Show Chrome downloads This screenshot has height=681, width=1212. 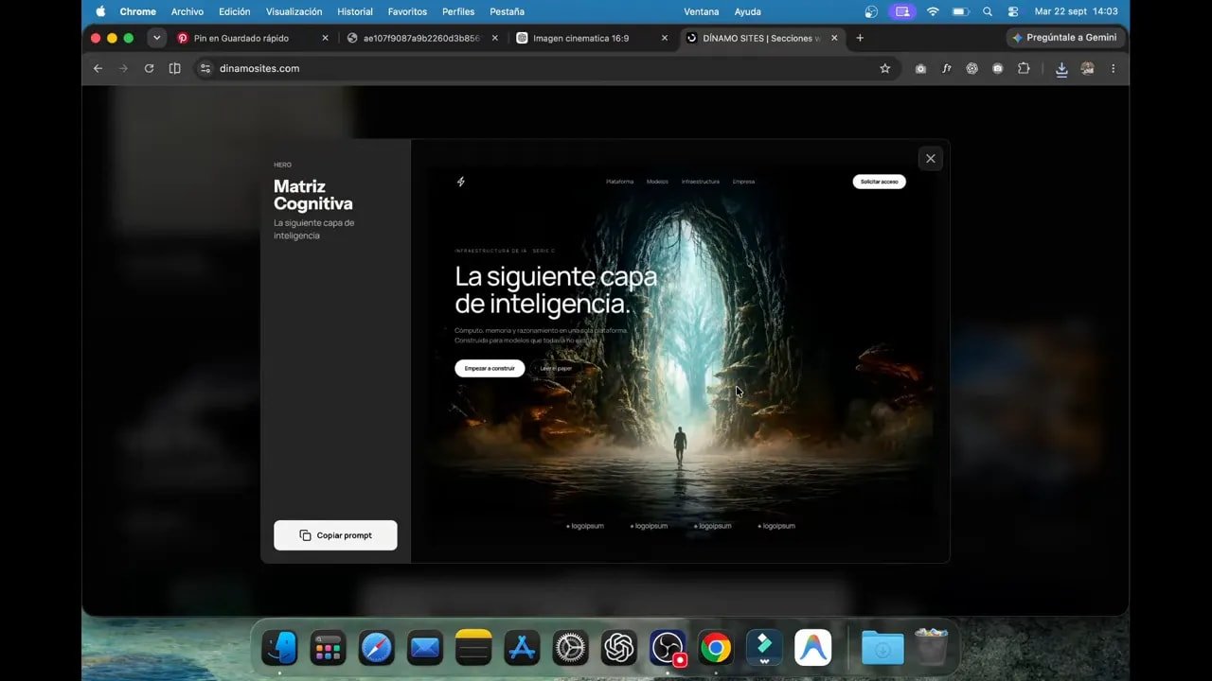coord(1061,69)
